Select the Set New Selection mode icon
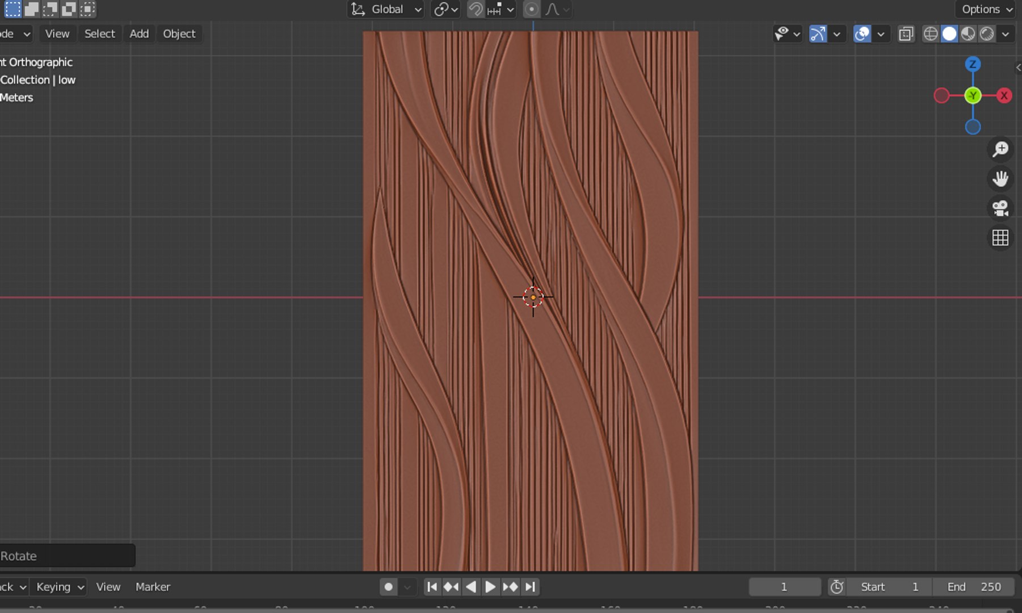This screenshot has height=613, width=1022. coord(12,9)
